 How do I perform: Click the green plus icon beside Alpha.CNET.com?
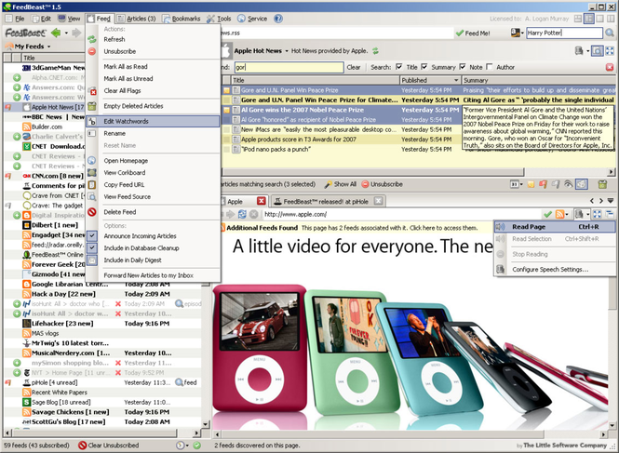[17, 78]
